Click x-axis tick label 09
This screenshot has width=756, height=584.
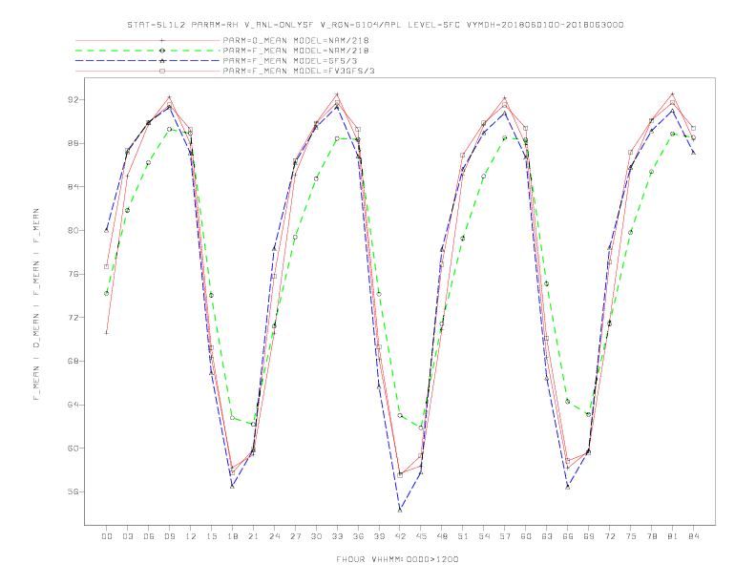click(x=169, y=536)
